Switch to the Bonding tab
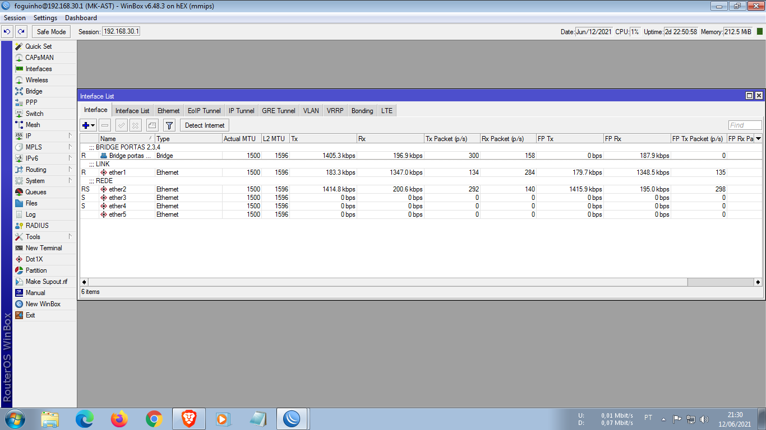Screen dimensions: 766x430 (362, 111)
